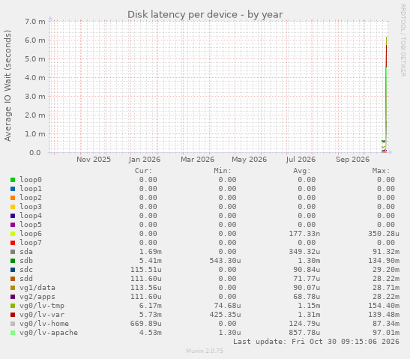Select the vg0/lv-apache legend label
This screenshot has height=359, width=410.
click(49, 333)
